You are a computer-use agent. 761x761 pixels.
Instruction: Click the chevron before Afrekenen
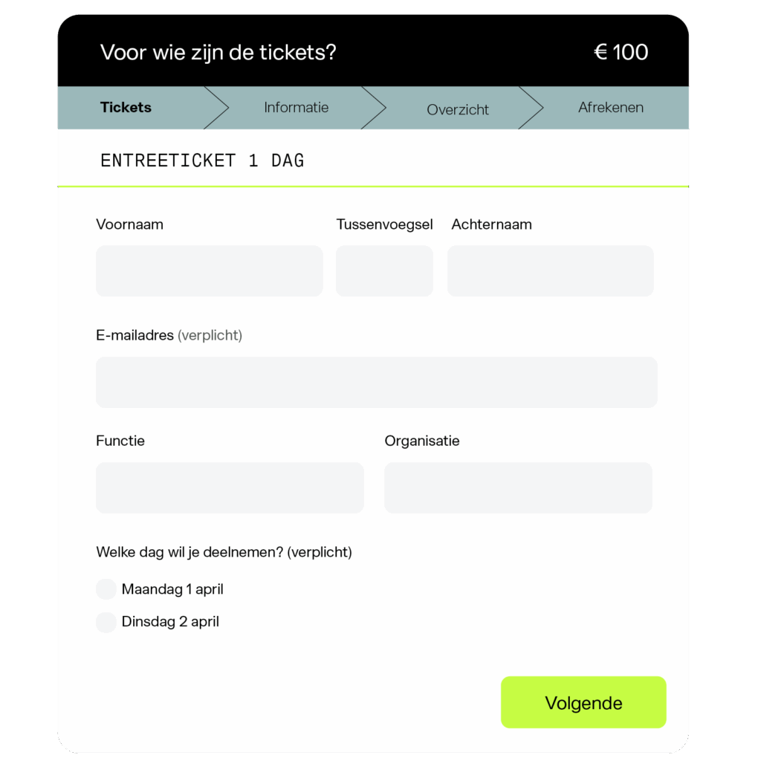[x=531, y=107]
